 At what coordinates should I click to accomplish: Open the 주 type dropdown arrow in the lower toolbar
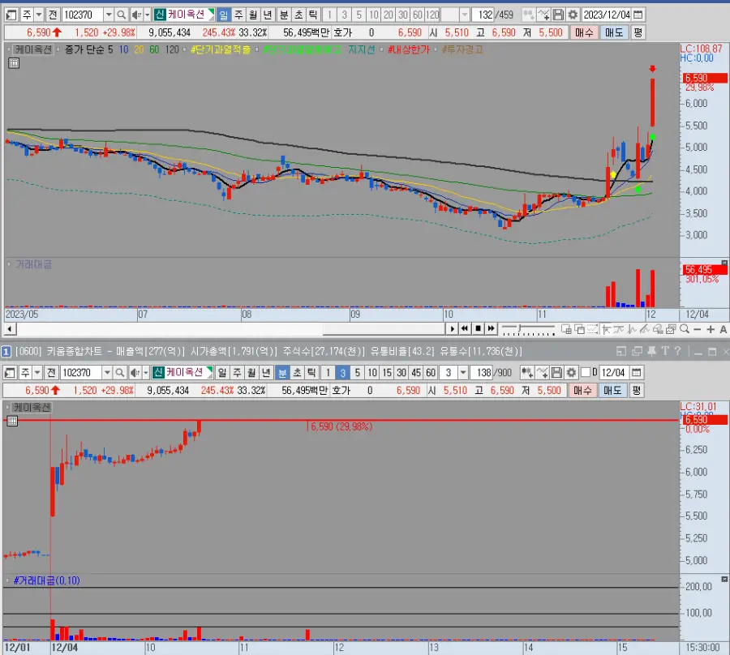37,373
